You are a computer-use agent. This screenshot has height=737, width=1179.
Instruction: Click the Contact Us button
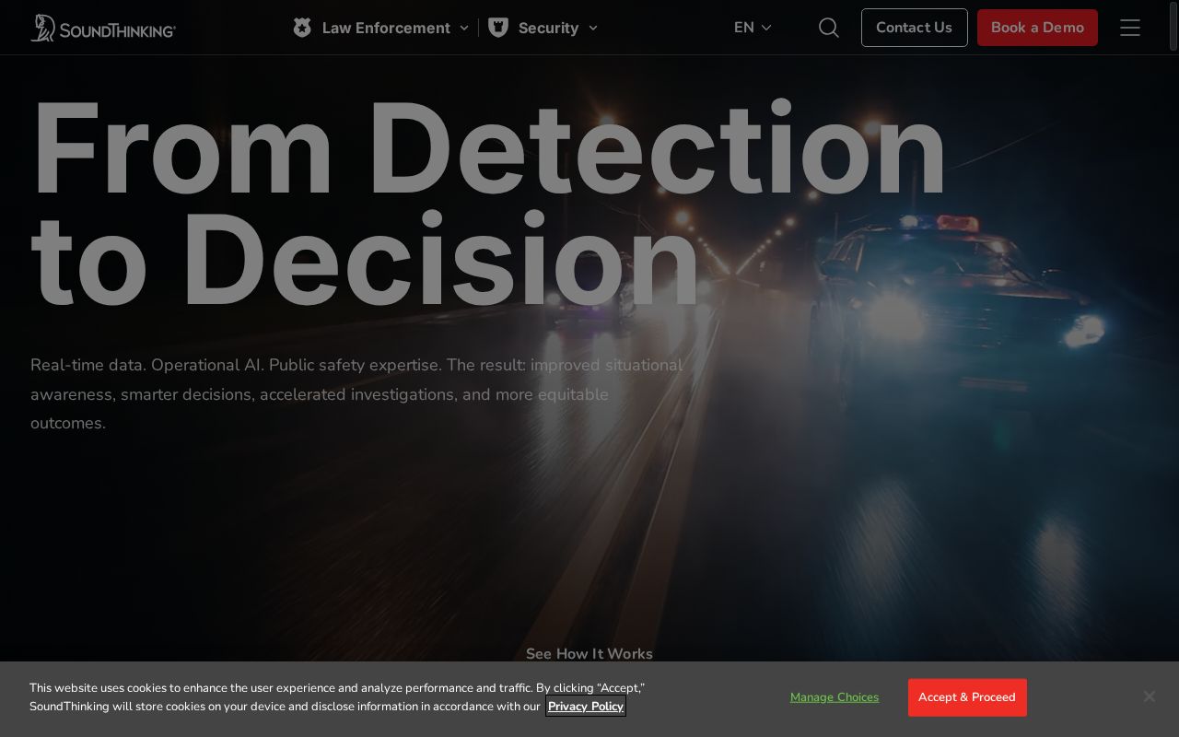tap(914, 28)
